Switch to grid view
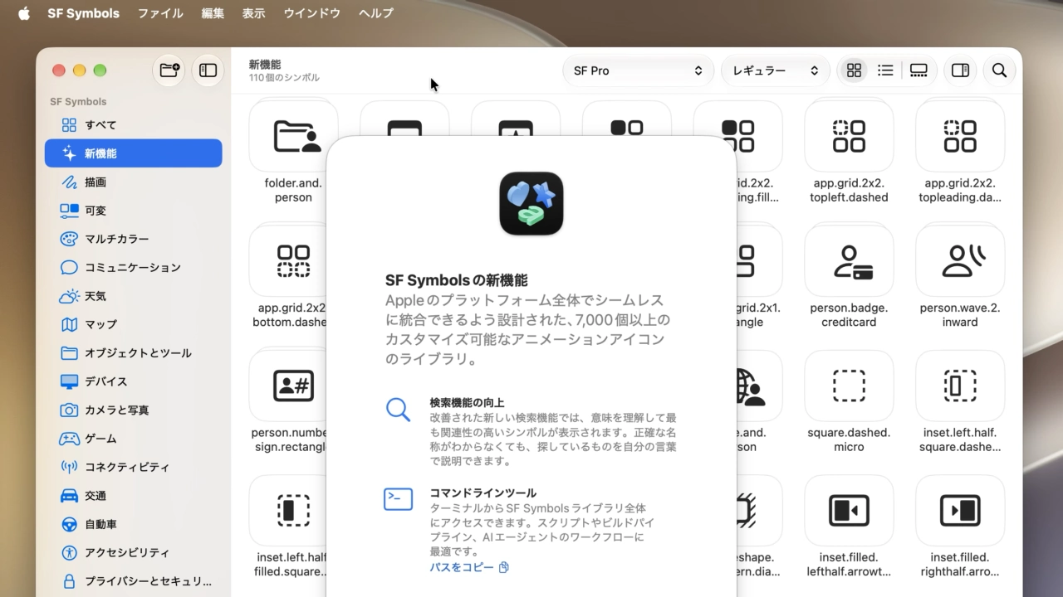 pyautogui.click(x=854, y=70)
